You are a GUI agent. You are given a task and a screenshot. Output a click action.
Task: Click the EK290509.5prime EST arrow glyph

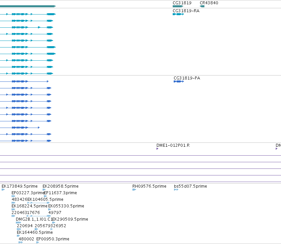pyautogui.click(x=53, y=223)
